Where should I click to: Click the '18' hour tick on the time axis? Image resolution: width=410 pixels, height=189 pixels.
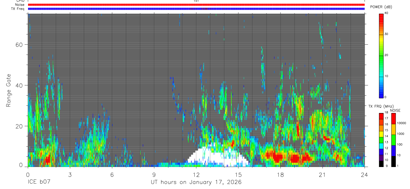(280, 174)
